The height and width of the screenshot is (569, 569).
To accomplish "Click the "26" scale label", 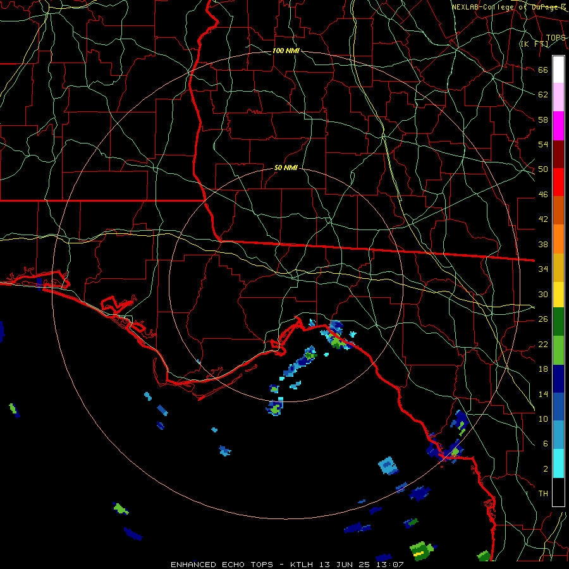I will (x=543, y=319).
